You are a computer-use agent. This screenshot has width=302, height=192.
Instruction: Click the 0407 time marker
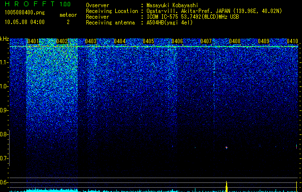206,41
